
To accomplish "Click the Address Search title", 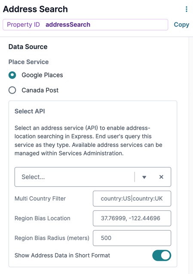I will (35, 9).
